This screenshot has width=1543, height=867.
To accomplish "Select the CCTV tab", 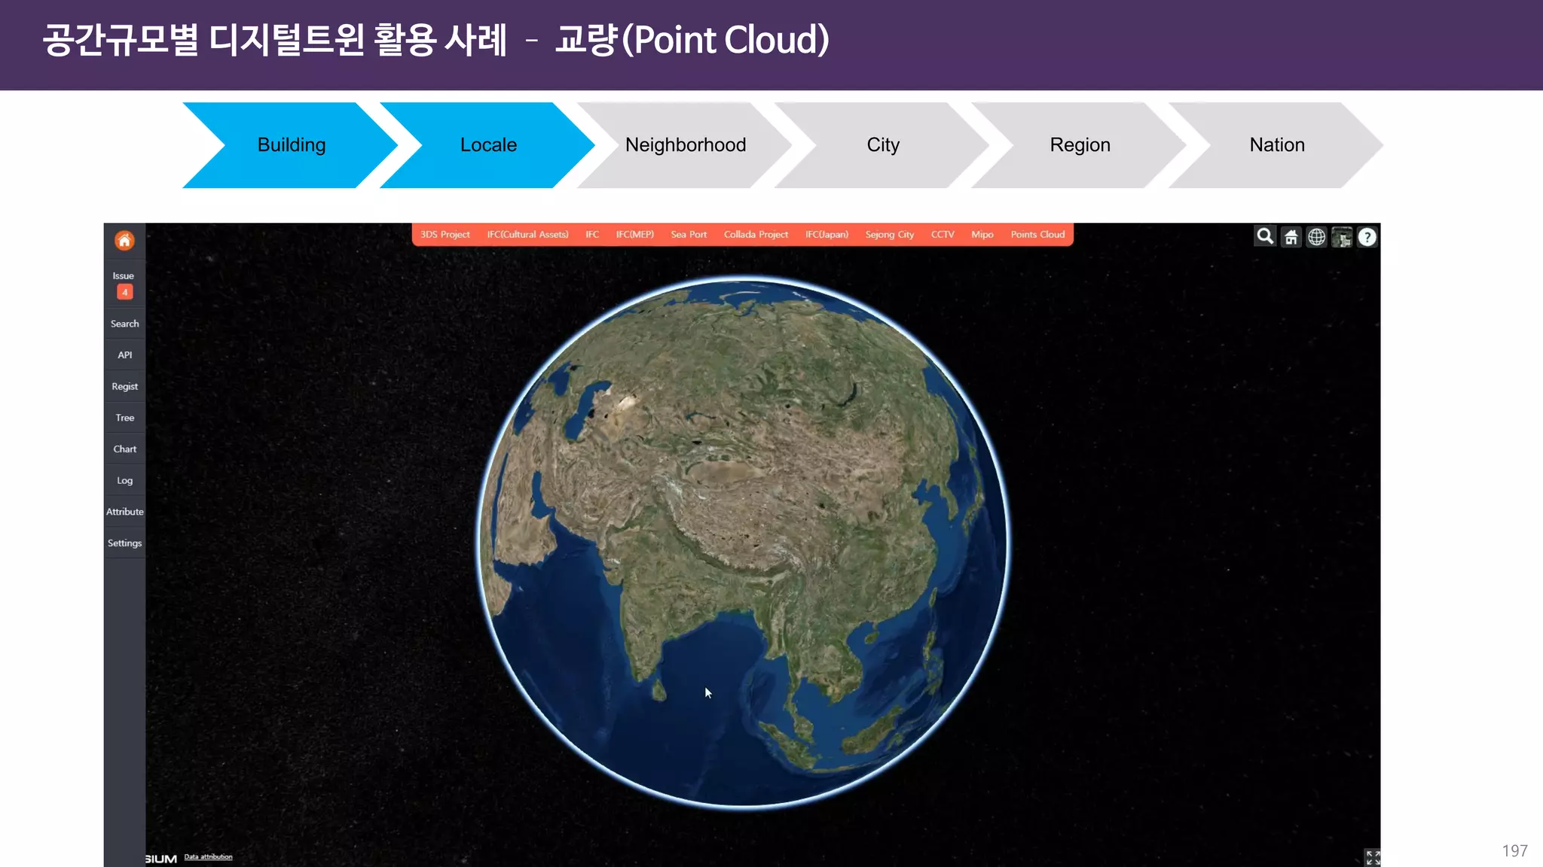I will pos(942,235).
